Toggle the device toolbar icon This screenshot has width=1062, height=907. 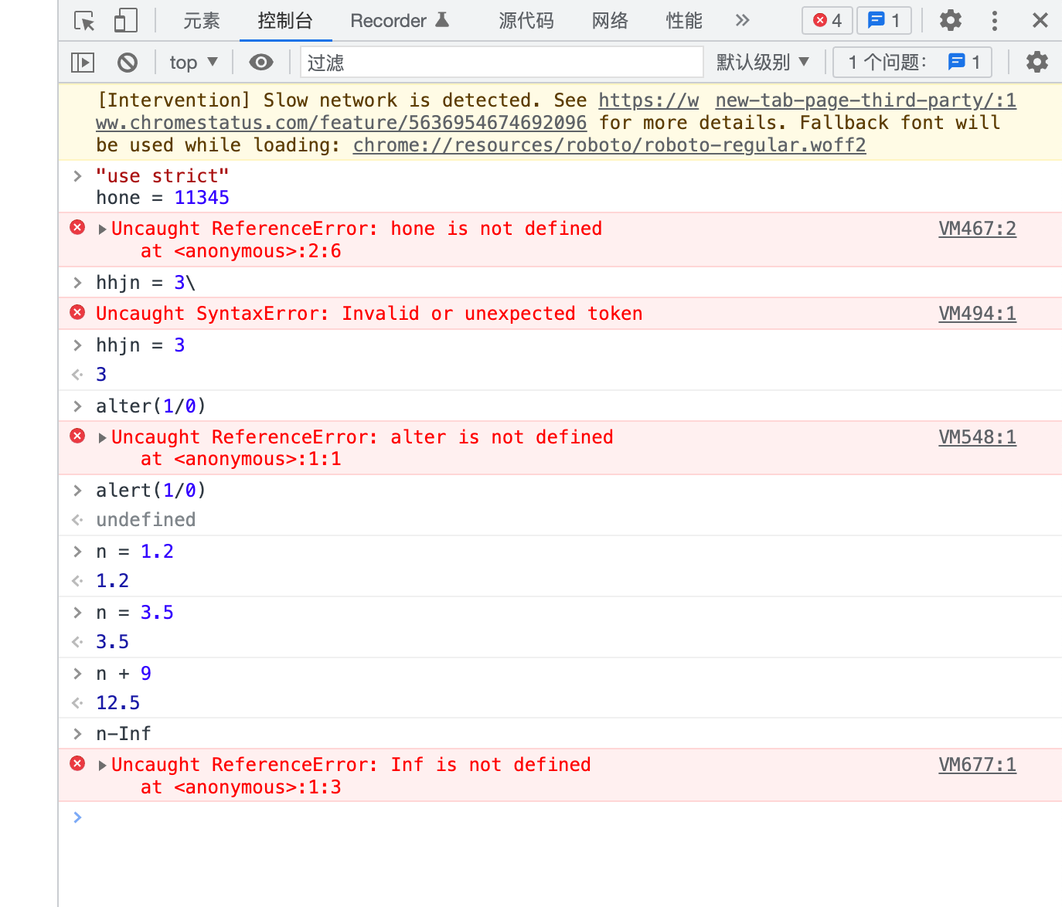(125, 21)
